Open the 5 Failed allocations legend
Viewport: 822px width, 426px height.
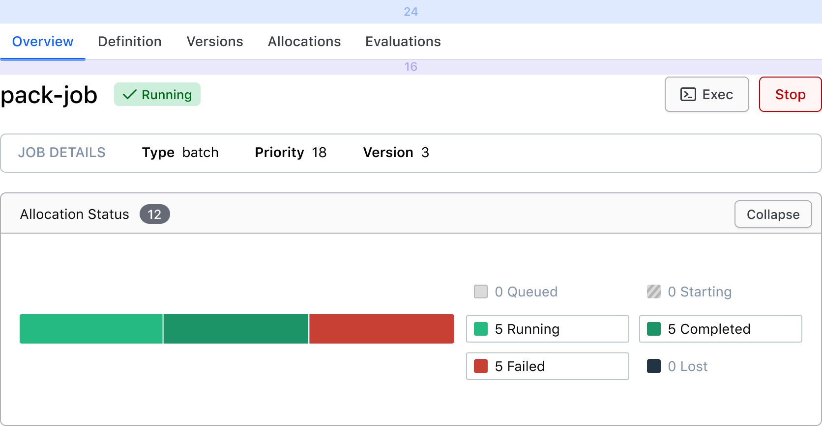tap(547, 366)
